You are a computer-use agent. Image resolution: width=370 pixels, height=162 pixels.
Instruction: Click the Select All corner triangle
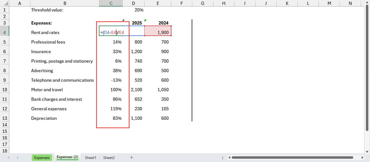click(6, 4)
